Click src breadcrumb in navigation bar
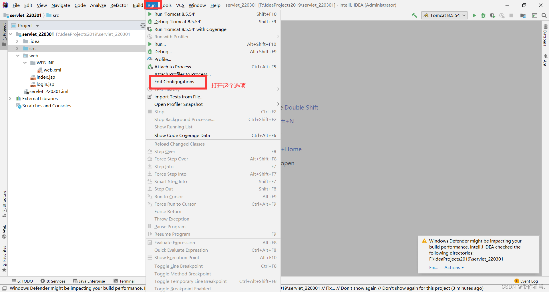 (53, 15)
